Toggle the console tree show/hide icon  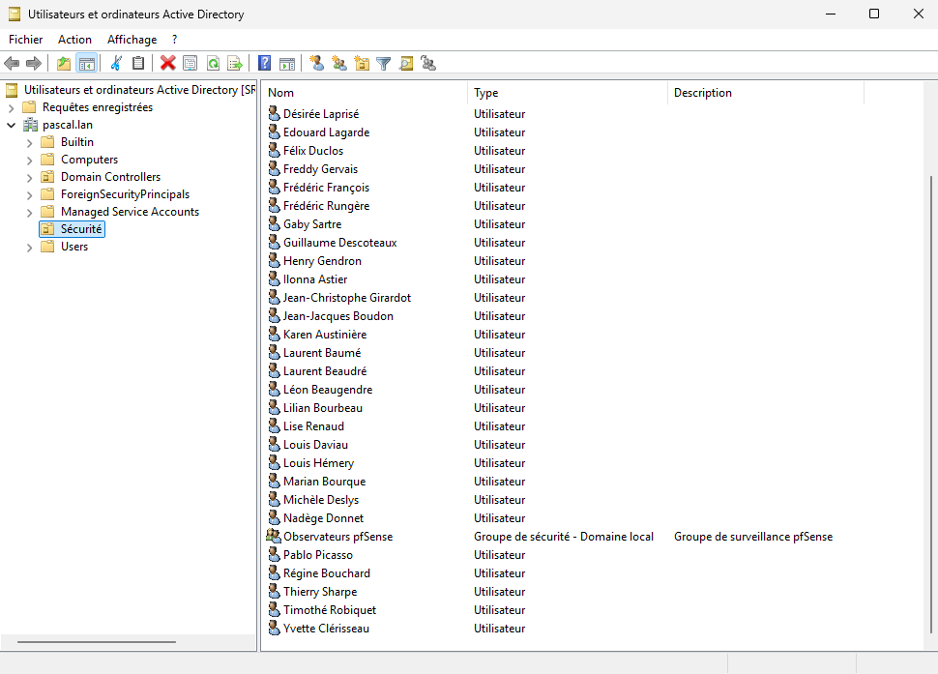pyautogui.click(x=87, y=63)
